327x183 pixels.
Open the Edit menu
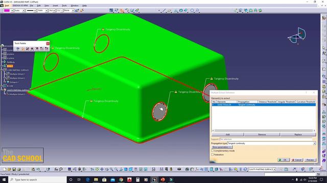click(39, 6)
